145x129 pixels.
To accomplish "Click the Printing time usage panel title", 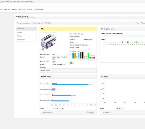I will point(108,29).
